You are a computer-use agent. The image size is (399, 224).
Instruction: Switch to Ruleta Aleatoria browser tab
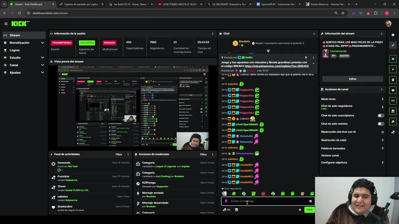[x=327, y=4]
